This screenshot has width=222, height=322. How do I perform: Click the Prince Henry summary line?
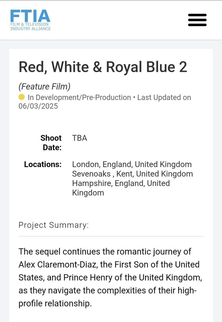[x=110, y=278]
